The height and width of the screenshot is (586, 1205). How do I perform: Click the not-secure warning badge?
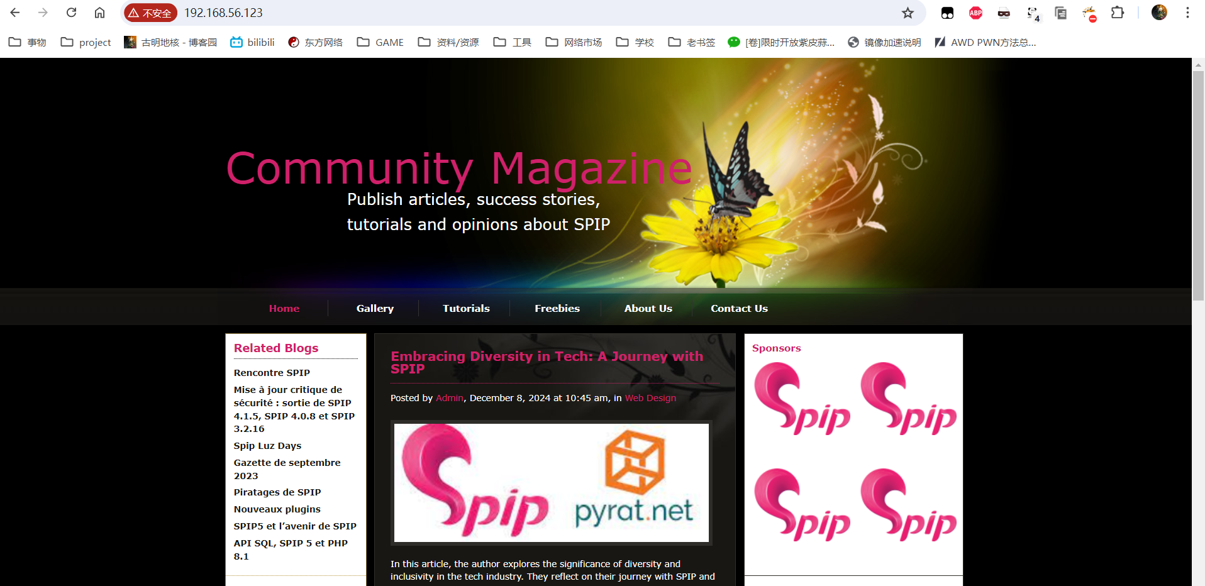pos(150,13)
